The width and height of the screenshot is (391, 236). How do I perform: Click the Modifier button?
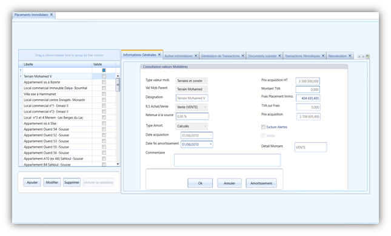[52, 182]
